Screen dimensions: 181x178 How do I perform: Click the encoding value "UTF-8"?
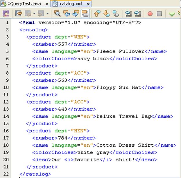tap(123, 23)
